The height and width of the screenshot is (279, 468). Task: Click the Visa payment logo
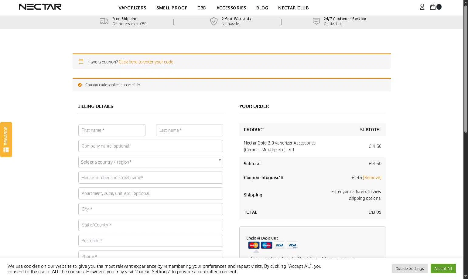click(279, 245)
